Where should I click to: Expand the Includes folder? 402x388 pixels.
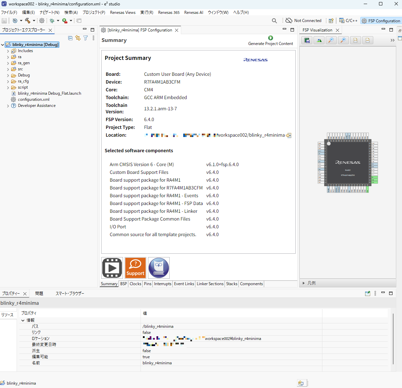(8, 51)
